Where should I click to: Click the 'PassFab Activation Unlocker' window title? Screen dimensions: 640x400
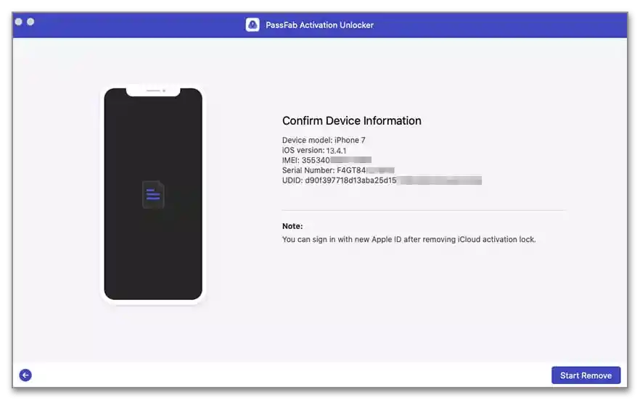click(319, 25)
